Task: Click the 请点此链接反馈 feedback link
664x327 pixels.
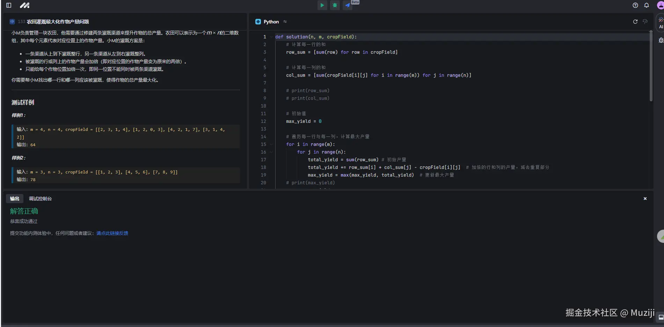Action: [112, 233]
